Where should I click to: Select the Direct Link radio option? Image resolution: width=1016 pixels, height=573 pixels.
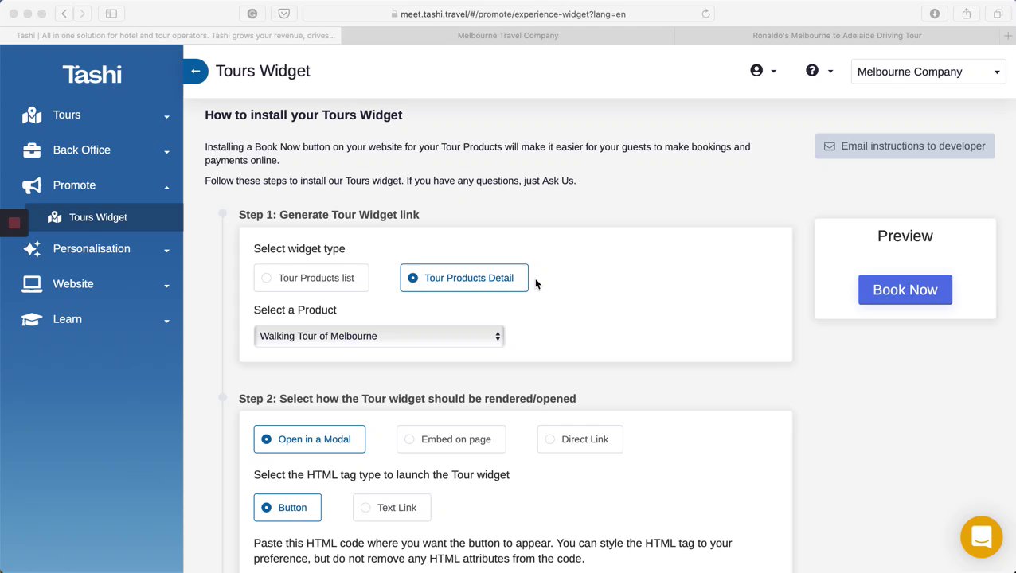point(580,439)
